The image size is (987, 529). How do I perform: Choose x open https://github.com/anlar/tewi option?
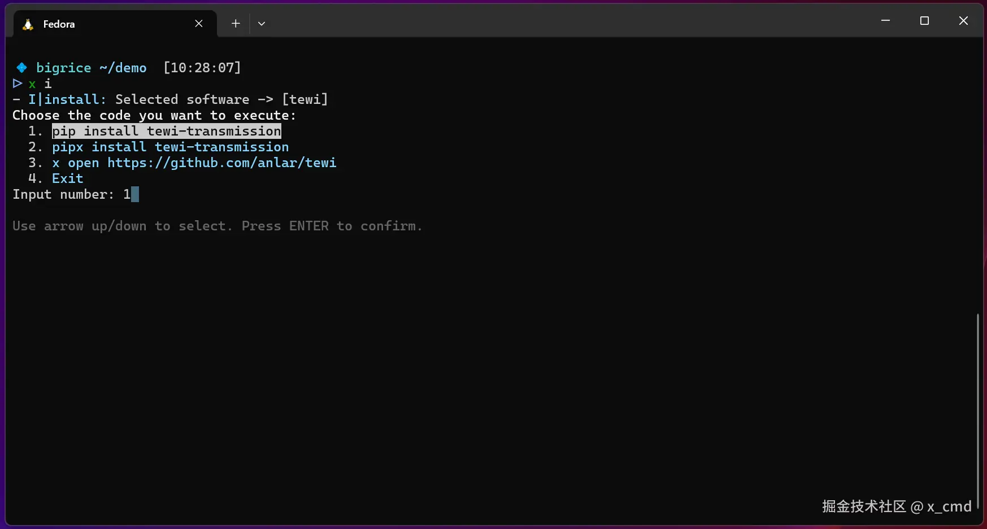pos(194,163)
